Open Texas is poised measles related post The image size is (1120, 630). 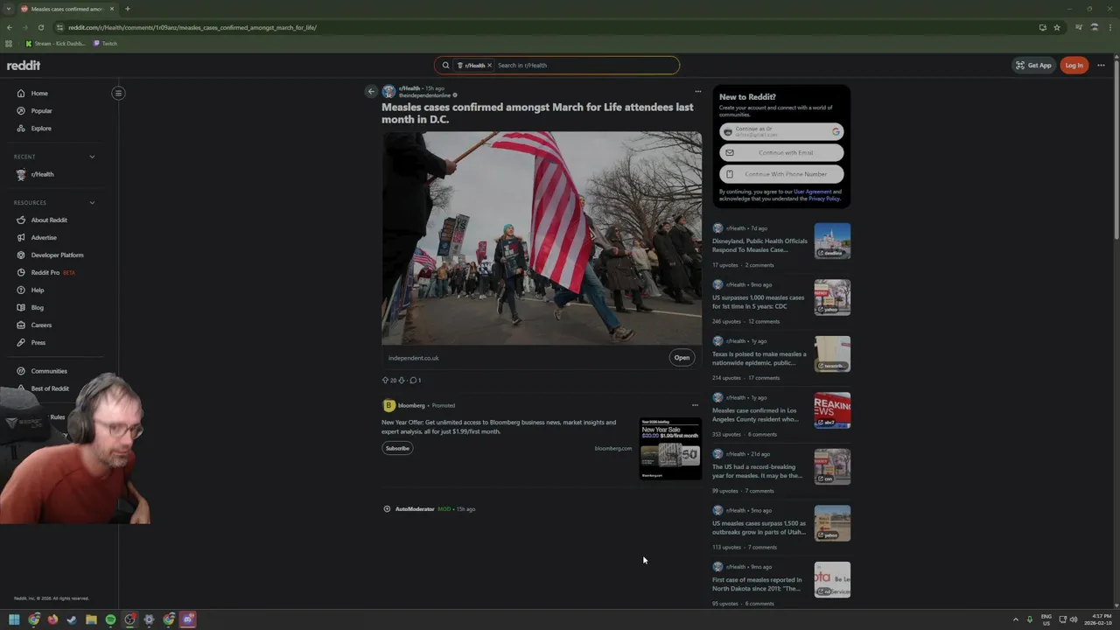pyautogui.click(x=759, y=359)
